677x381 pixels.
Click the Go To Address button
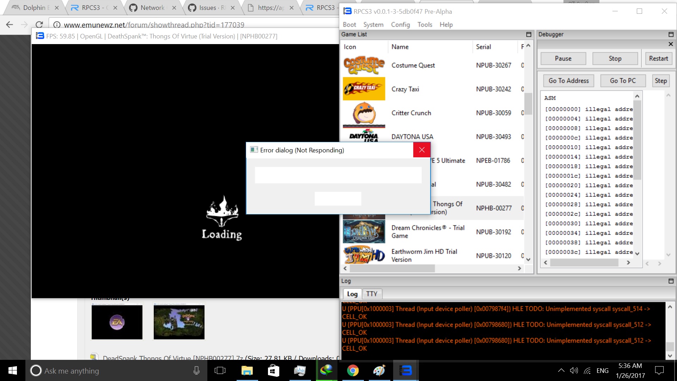tap(568, 80)
